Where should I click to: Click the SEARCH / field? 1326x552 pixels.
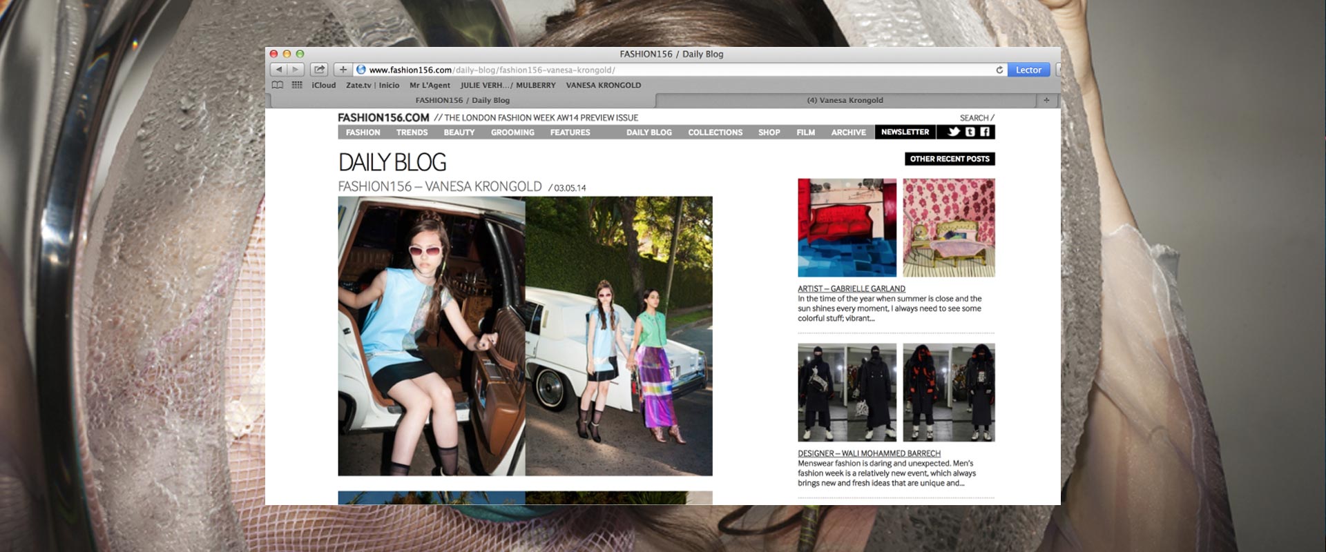(x=977, y=118)
